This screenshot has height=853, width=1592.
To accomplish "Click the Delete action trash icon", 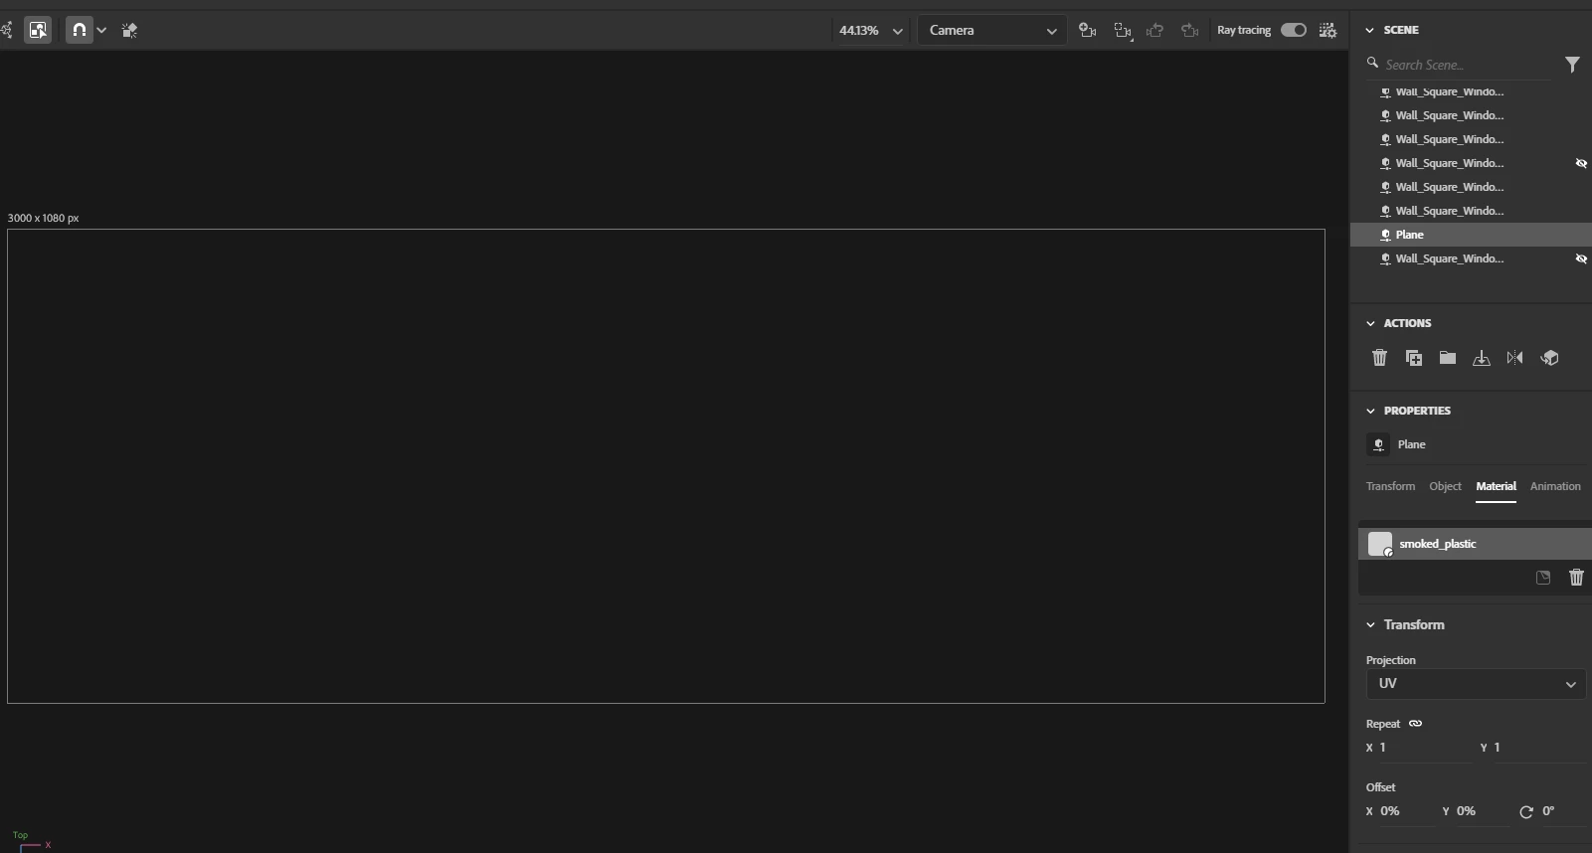I will [x=1379, y=358].
